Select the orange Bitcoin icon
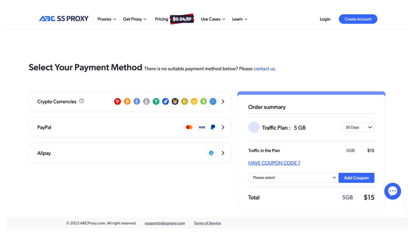Image resolution: width=408 pixels, height=234 pixels. 127,102
